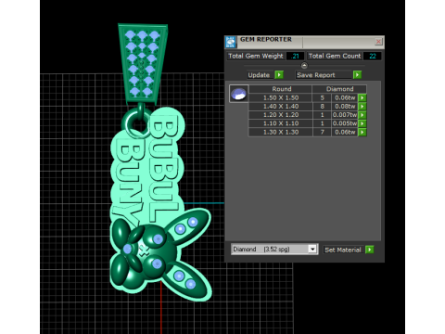Click the 0.08tw weight cell

coord(345,107)
